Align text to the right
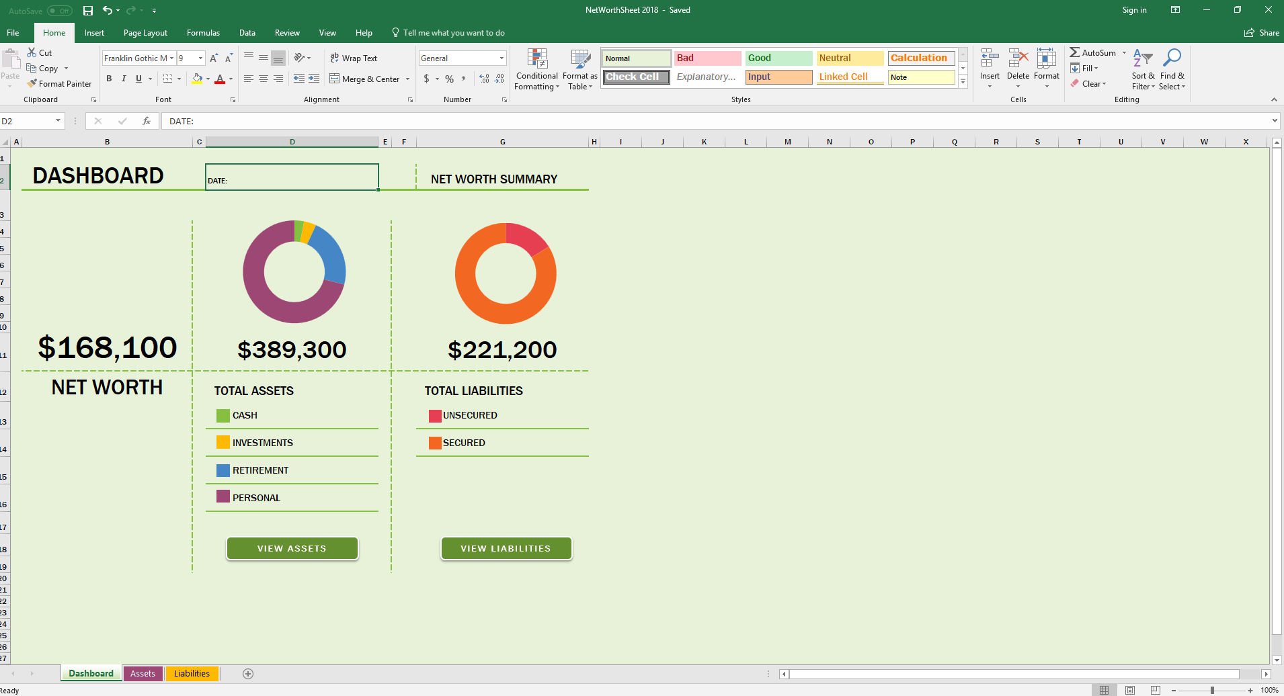 [x=278, y=79]
